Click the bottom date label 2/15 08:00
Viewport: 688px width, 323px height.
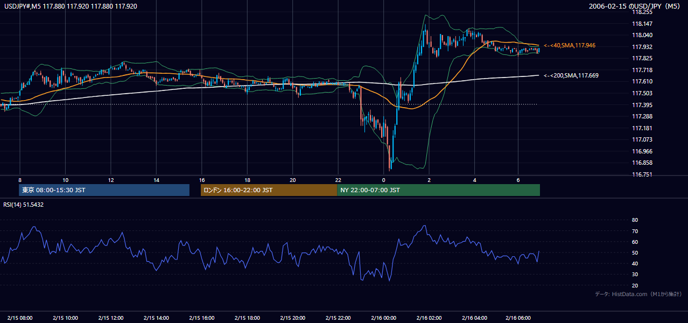(x=20, y=318)
